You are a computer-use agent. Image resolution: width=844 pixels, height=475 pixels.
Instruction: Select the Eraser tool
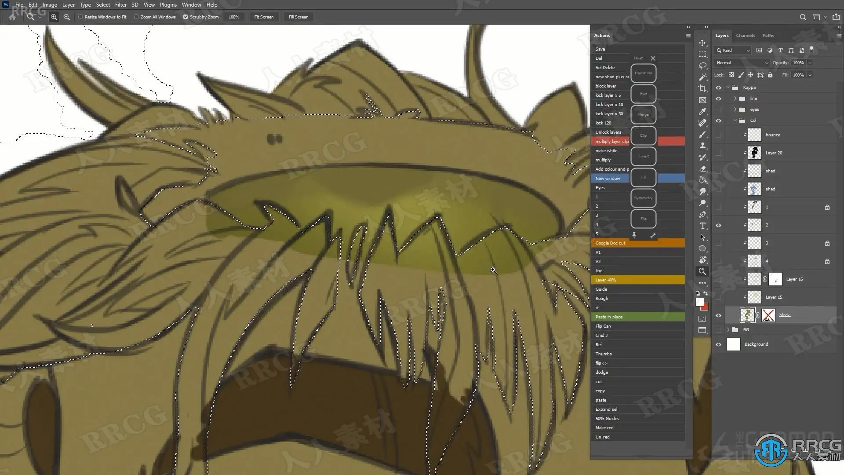click(x=702, y=168)
